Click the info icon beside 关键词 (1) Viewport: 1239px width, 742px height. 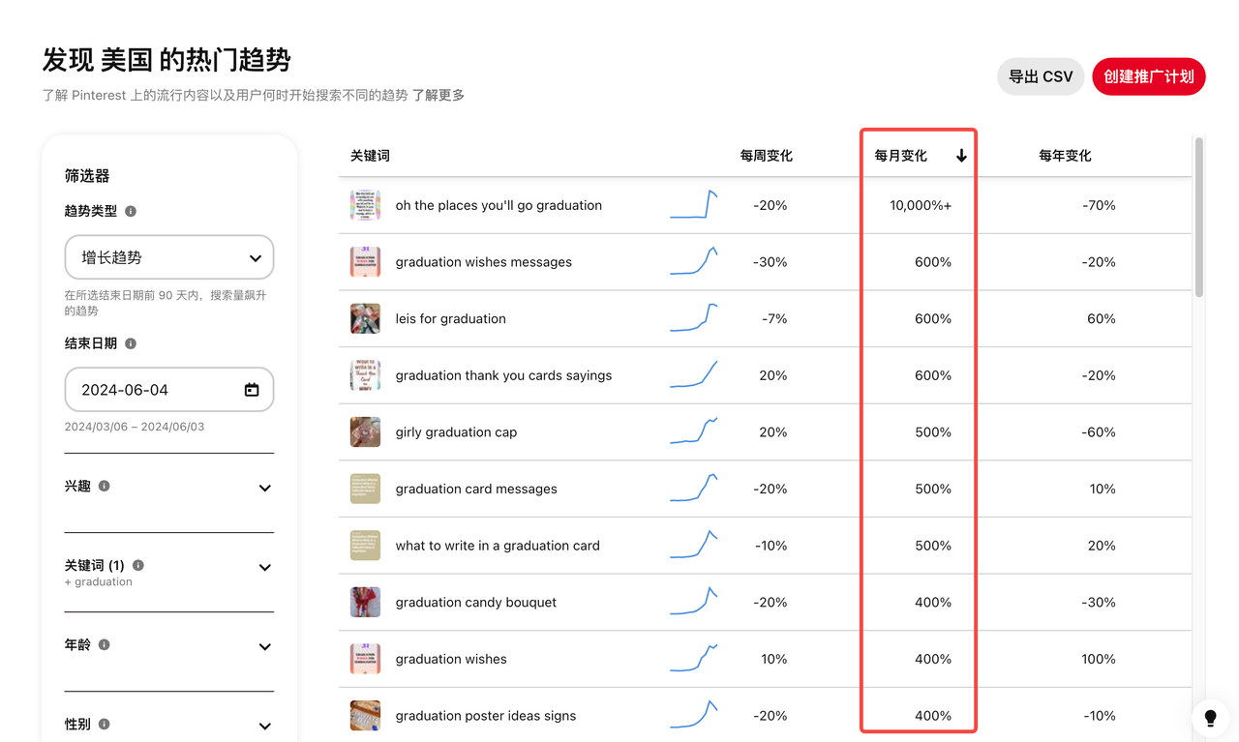pyautogui.click(x=136, y=565)
